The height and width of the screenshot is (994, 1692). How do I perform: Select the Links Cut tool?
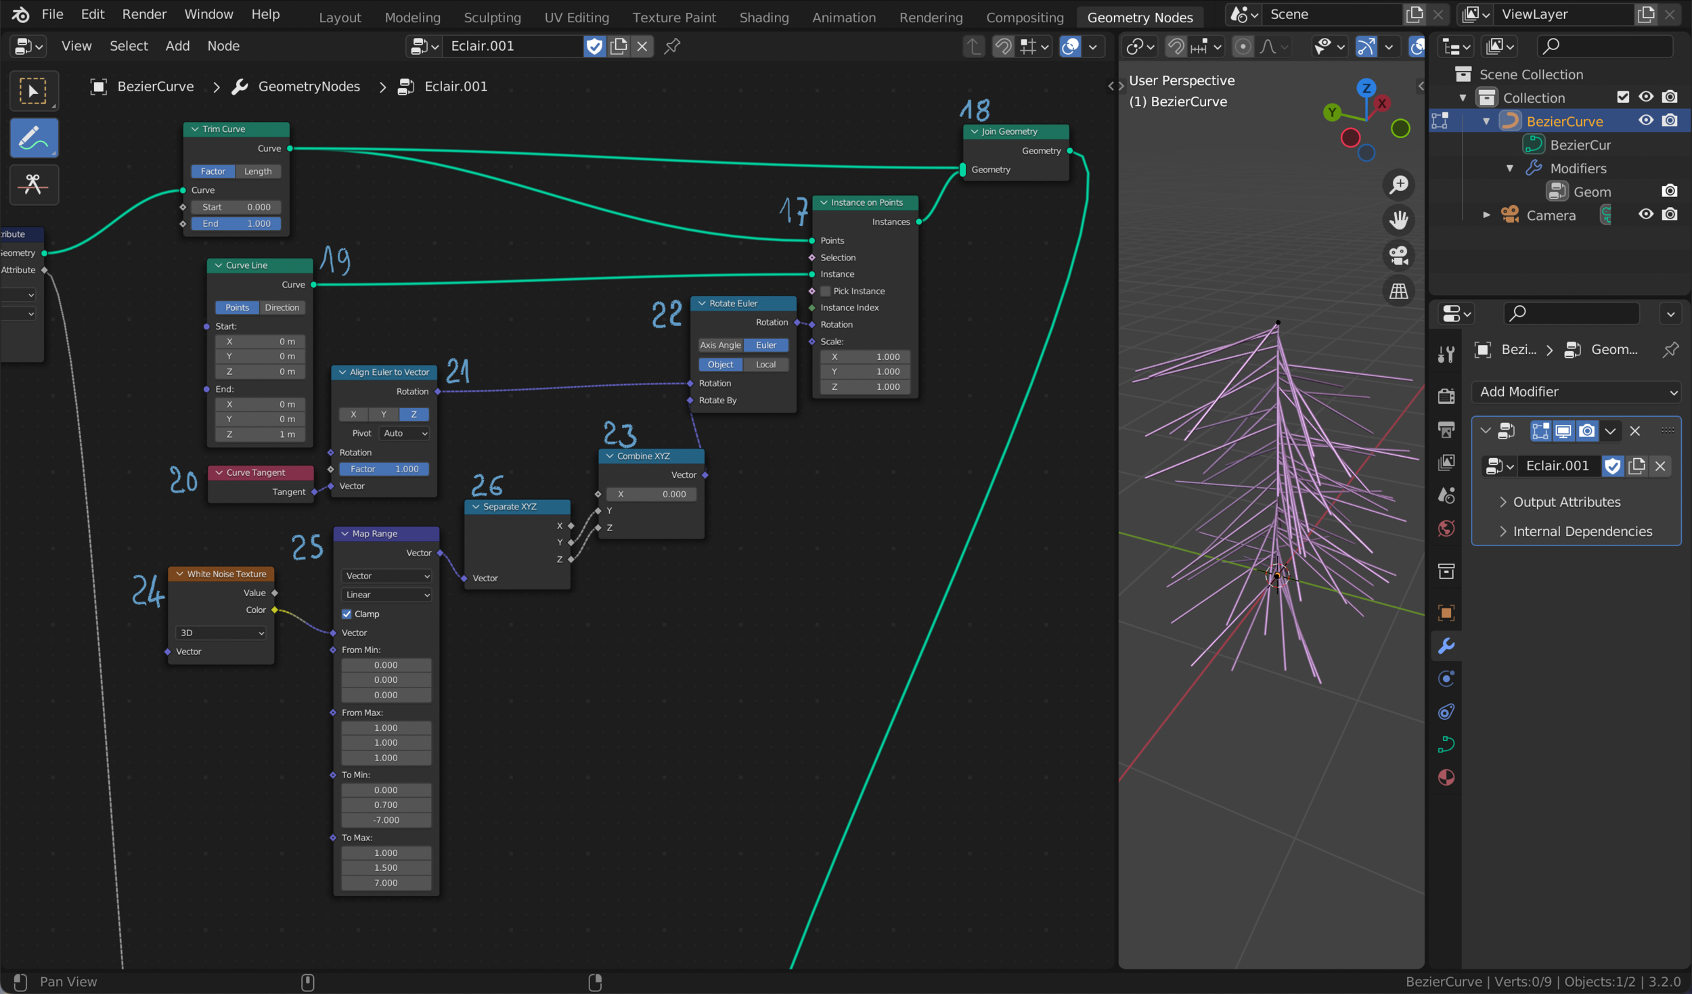[x=33, y=184]
